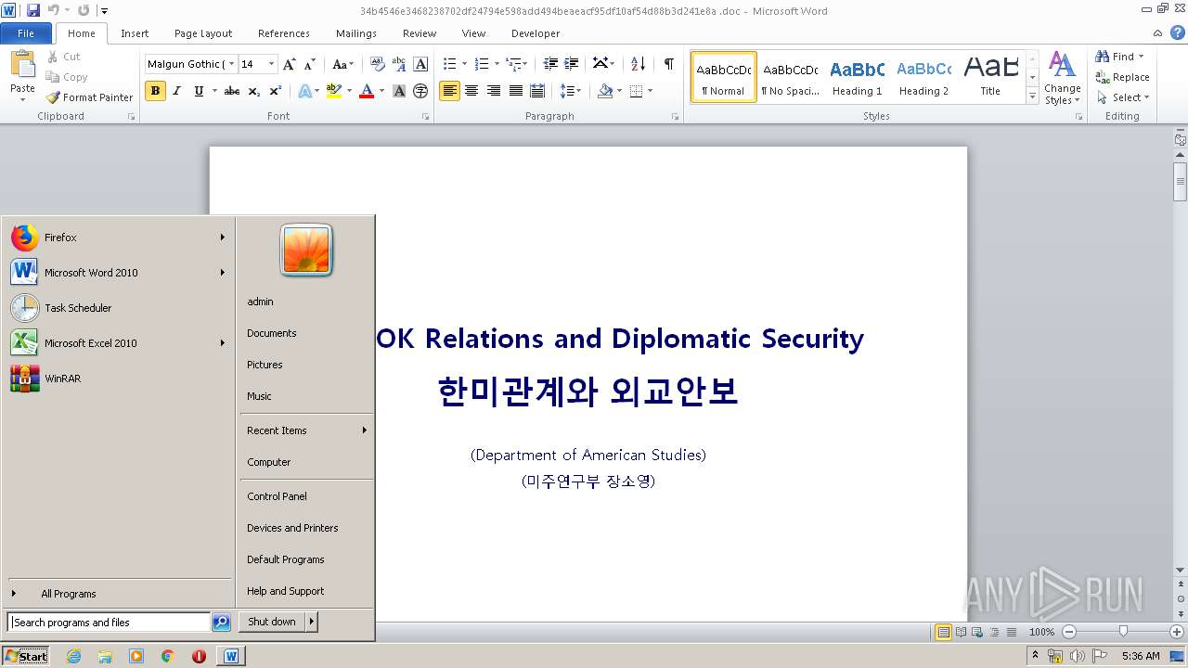The image size is (1188, 668).
Task: Toggle Strikethrough formatting
Action: (x=232, y=91)
